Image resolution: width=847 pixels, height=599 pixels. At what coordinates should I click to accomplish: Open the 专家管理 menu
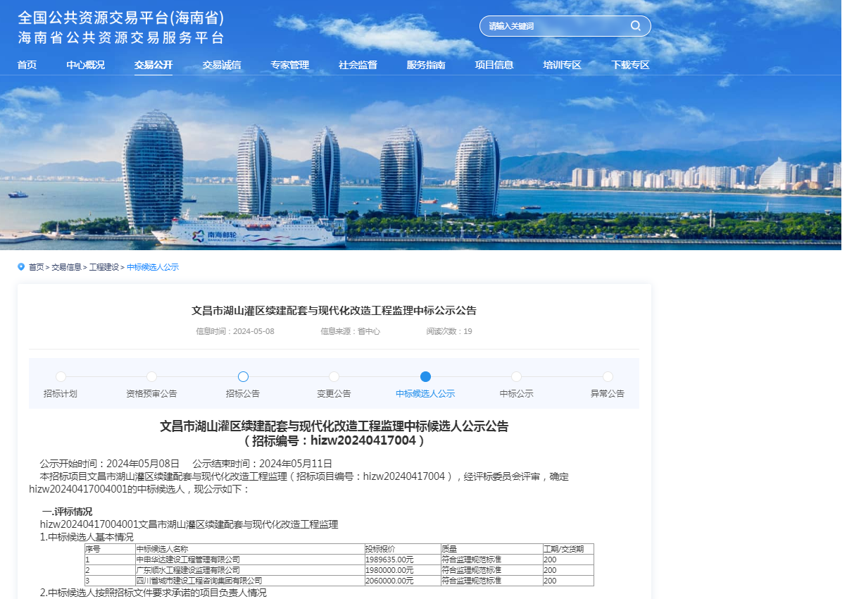click(289, 65)
